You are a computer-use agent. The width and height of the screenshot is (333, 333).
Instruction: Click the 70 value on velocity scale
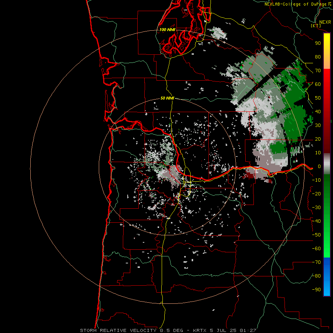(318, 71)
